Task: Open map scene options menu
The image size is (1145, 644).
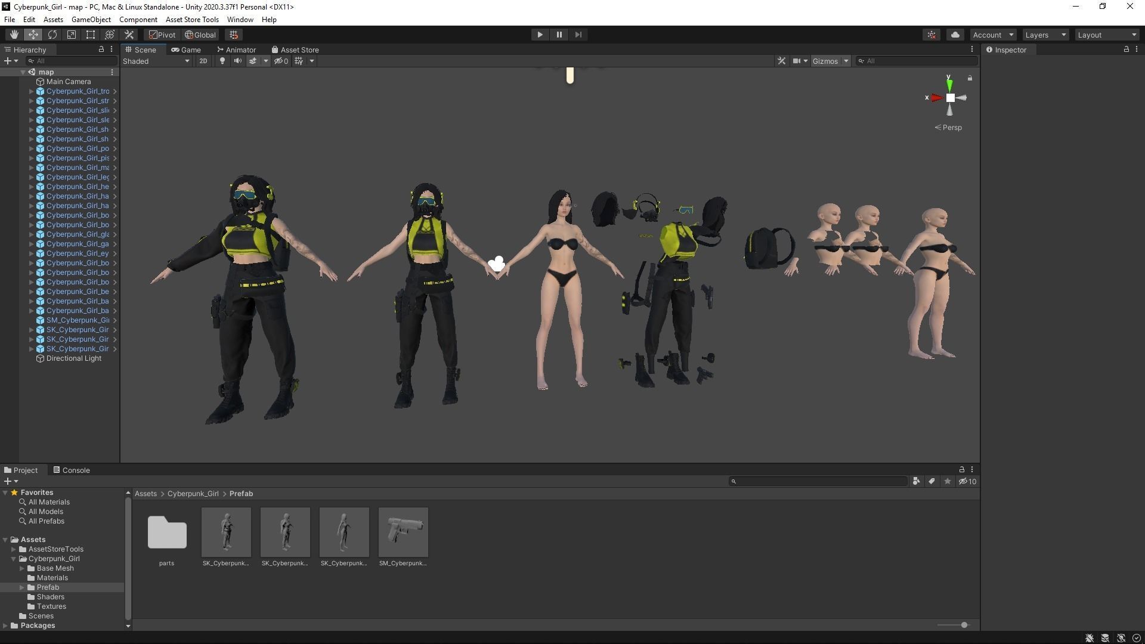Action: [112, 72]
